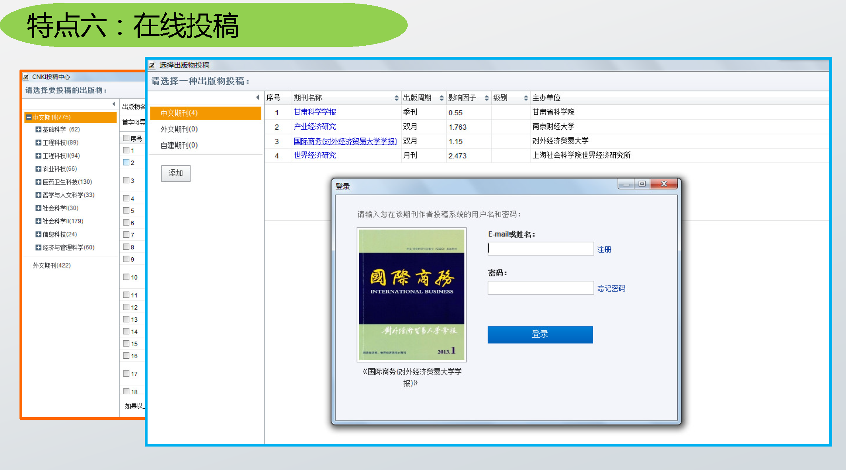Collapse the side panel arrow in CNKI投稿中心 window
The width and height of the screenshot is (846, 470).
[x=114, y=104]
